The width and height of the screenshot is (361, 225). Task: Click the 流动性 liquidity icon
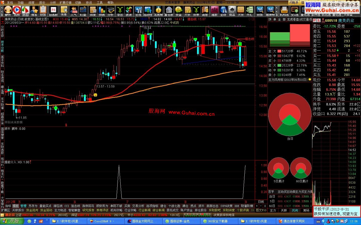[148, 11]
